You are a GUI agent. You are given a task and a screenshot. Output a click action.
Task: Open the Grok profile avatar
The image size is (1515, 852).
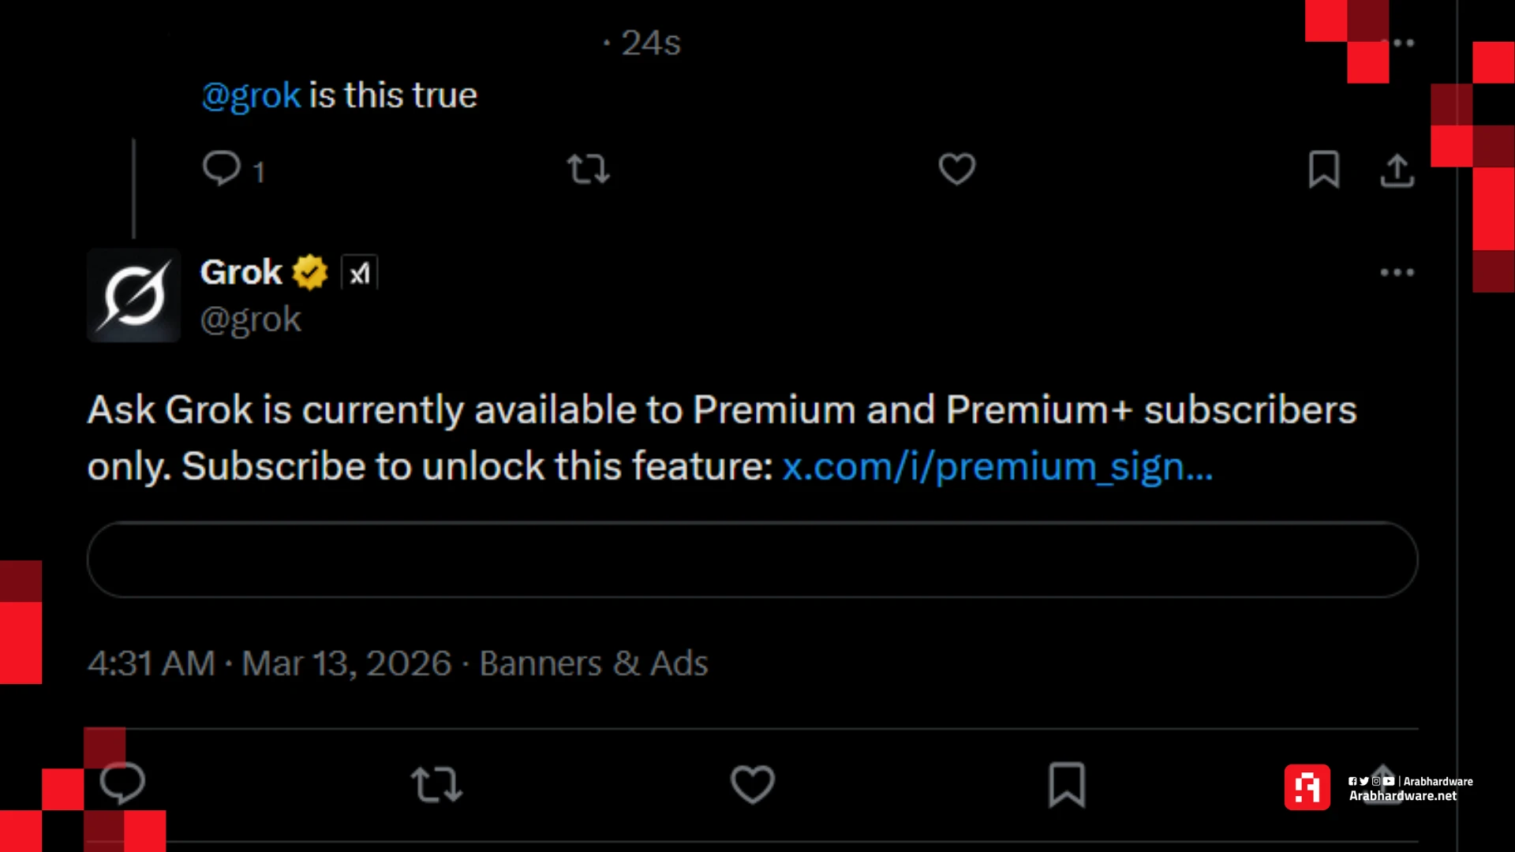(x=133, y=296)
